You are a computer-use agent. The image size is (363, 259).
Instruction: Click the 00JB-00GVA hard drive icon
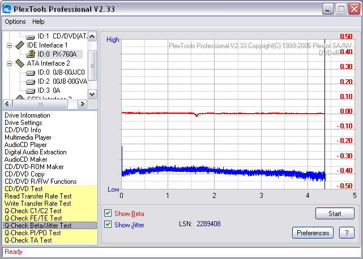[30, 82]
